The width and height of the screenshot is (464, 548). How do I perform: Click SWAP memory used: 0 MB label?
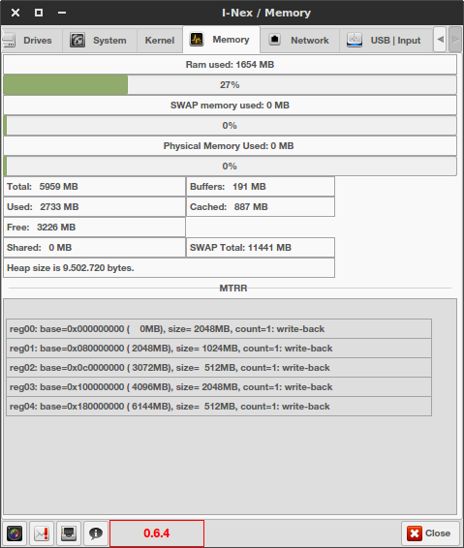click(230, 106)
